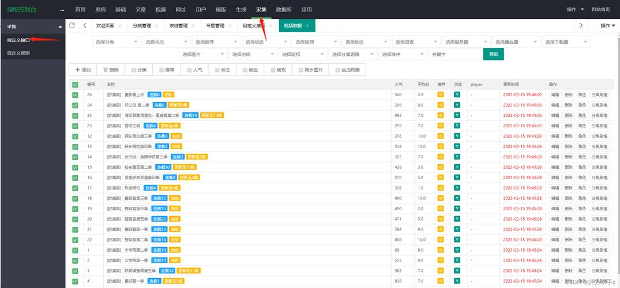Toggle the select-all checkbox in the table header
The height and width of the screenshot is (288, 620).
click(x=75, y=85)
